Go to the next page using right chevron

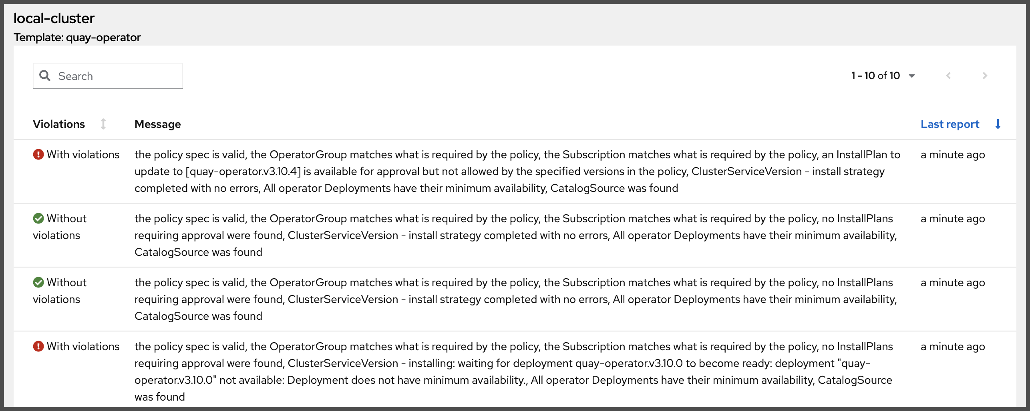click(x=985, y=76)
